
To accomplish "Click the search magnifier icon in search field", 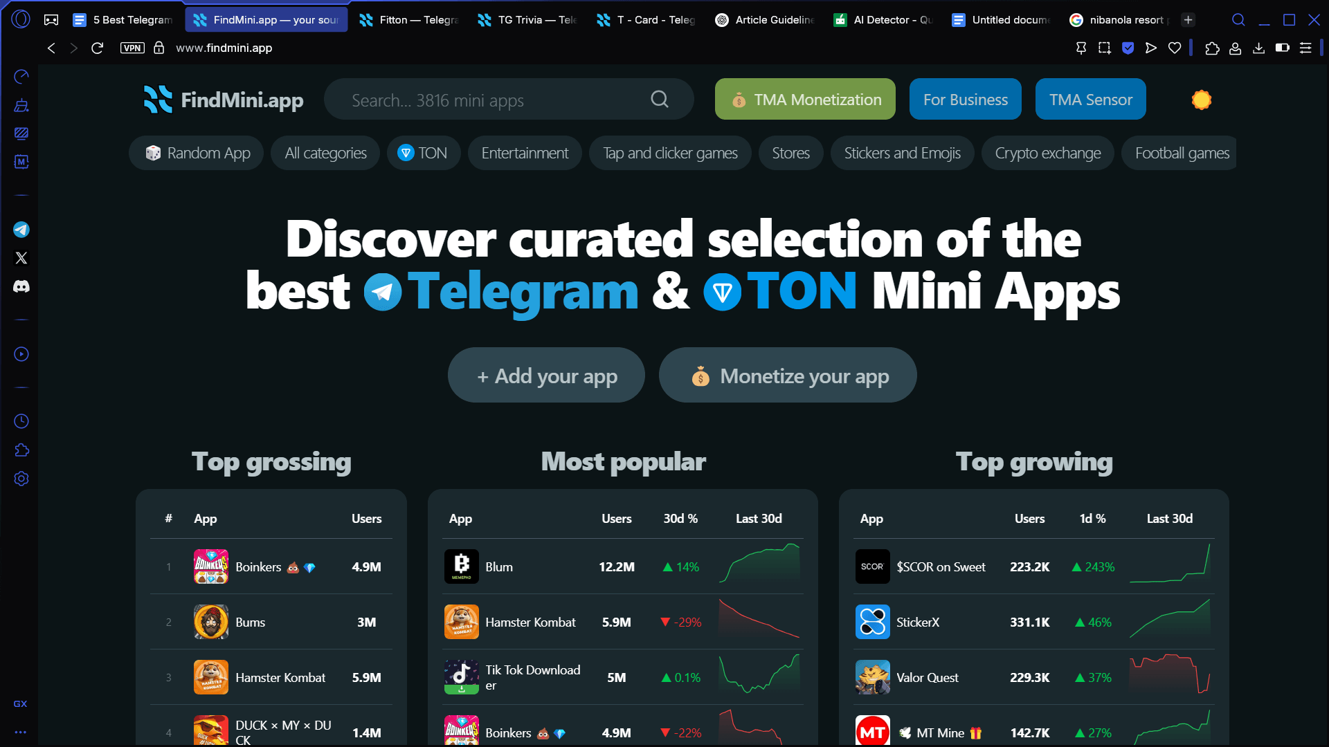I will point(660,100).
